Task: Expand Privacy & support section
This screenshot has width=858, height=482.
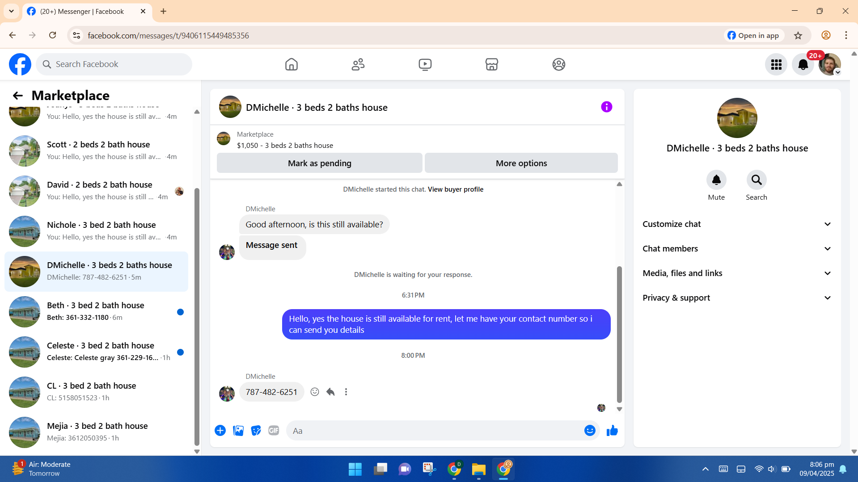Action: pyautogui.click(x=737, y=298)
